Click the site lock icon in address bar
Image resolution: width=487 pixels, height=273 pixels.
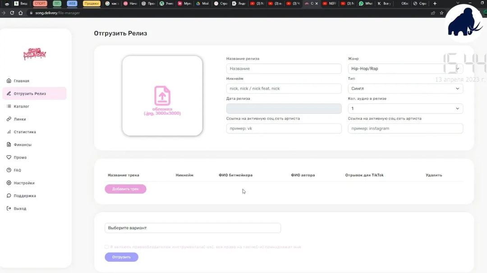click(31, 13)
